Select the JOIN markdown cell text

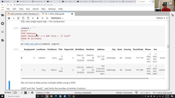[x=48, y=83]
